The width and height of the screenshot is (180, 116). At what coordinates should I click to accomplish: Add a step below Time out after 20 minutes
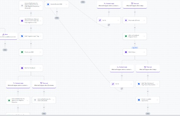(44, 92)
